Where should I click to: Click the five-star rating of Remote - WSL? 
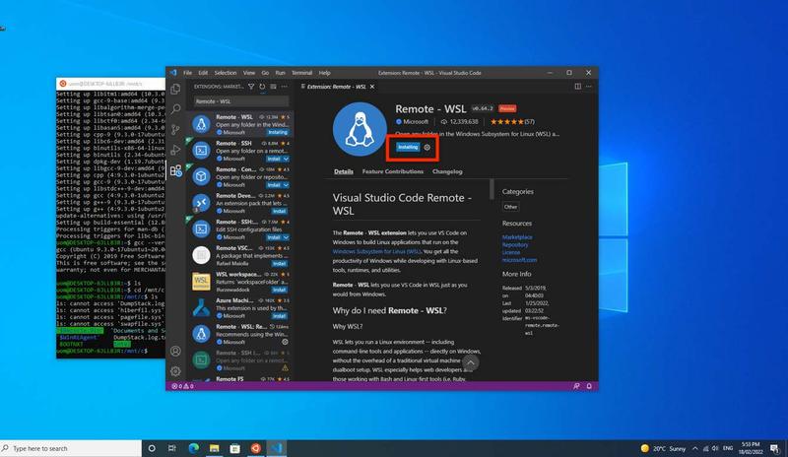point(506,122)
